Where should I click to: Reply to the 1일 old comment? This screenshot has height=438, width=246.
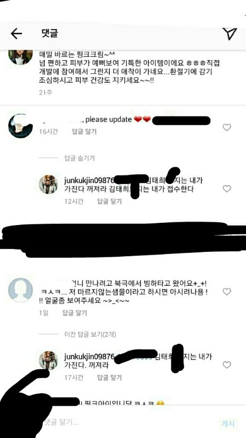[x=74, y=313]
